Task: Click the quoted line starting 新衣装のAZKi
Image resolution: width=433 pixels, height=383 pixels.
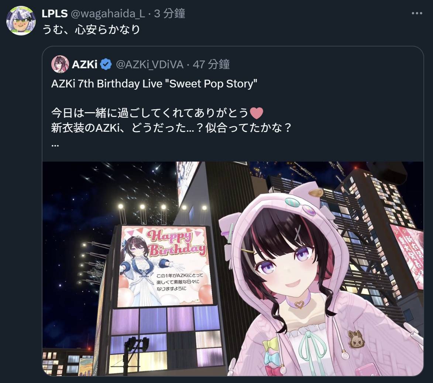Action: 171,128
